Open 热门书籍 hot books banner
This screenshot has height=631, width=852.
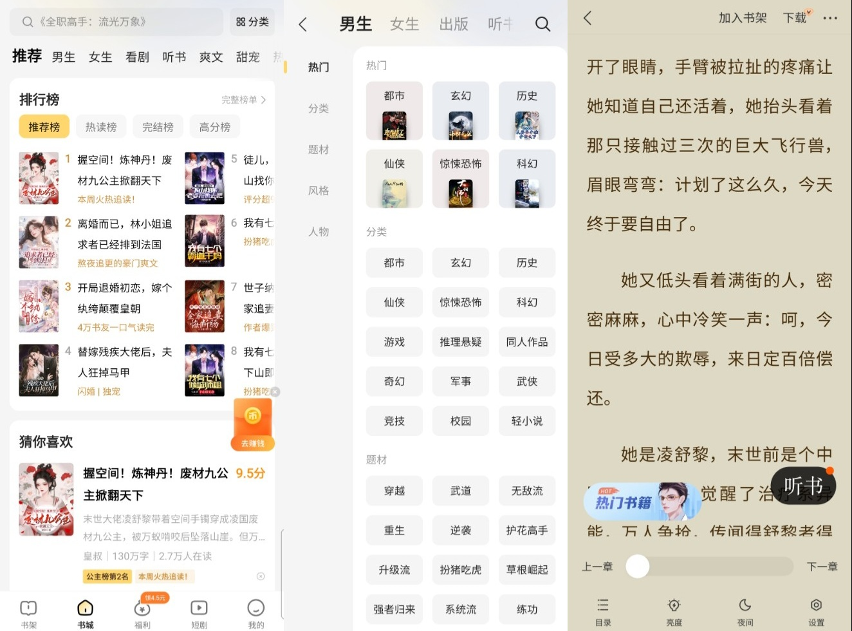pyautogui.click(x=642, y=501)
